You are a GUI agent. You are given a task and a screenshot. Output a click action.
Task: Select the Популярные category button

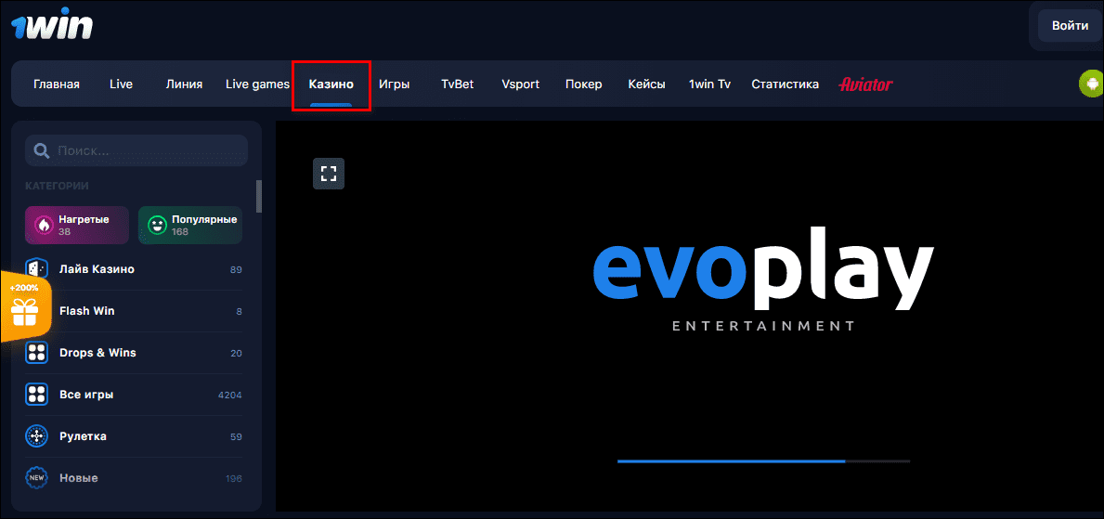(190, 226)
